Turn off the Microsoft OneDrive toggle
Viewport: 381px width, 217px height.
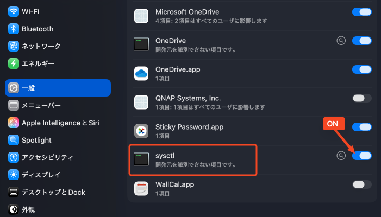361,12
